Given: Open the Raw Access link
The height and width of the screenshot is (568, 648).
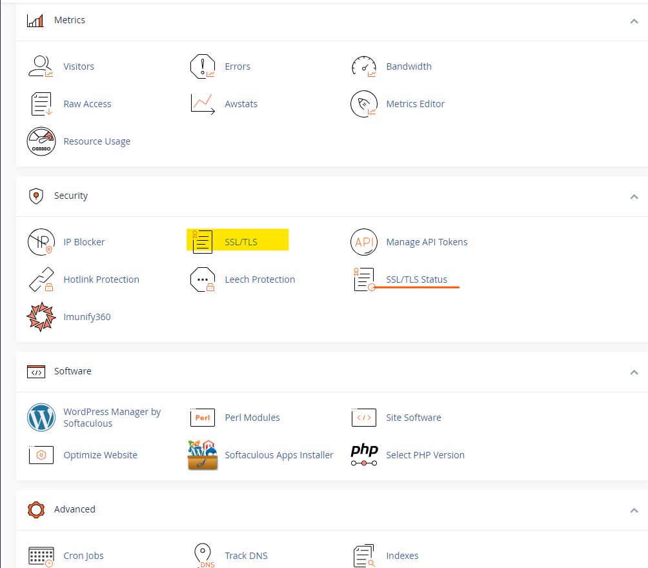Looking at the screenshot, I should 87,104.
